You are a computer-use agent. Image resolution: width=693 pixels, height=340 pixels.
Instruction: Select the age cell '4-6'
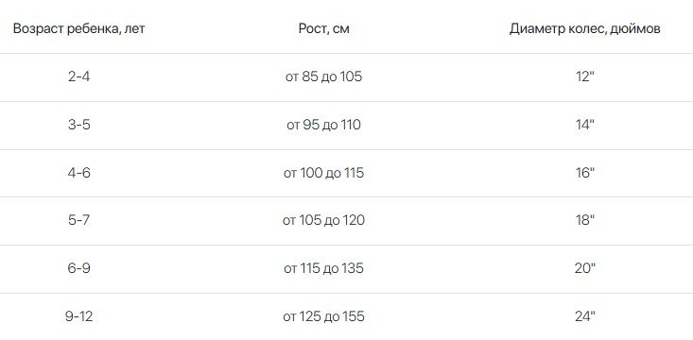tap(79, 173)
